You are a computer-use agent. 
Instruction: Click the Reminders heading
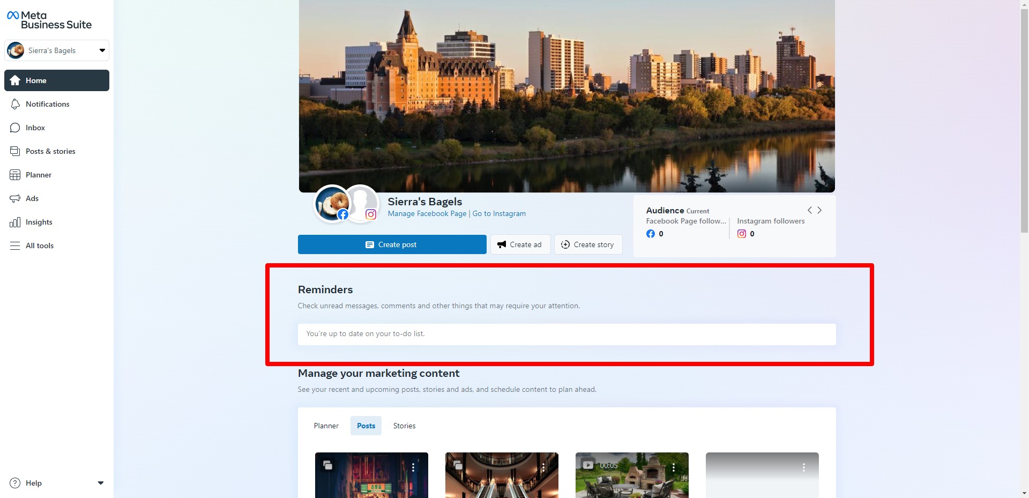pos(325,289)
